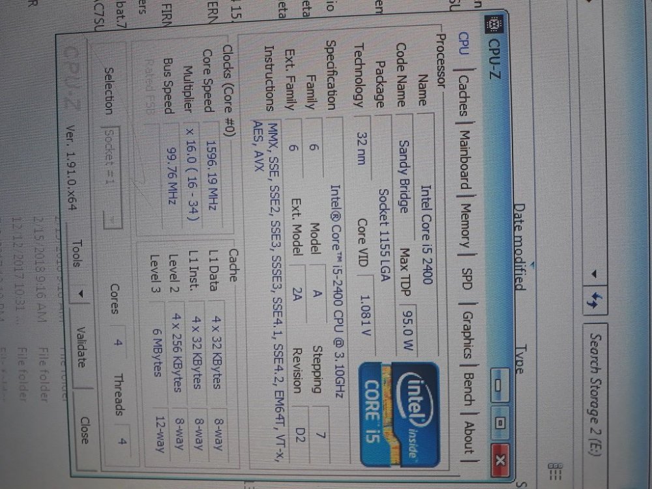
Task: Open the Explorer address bar dropdown arrow
Action: (593, 274)
